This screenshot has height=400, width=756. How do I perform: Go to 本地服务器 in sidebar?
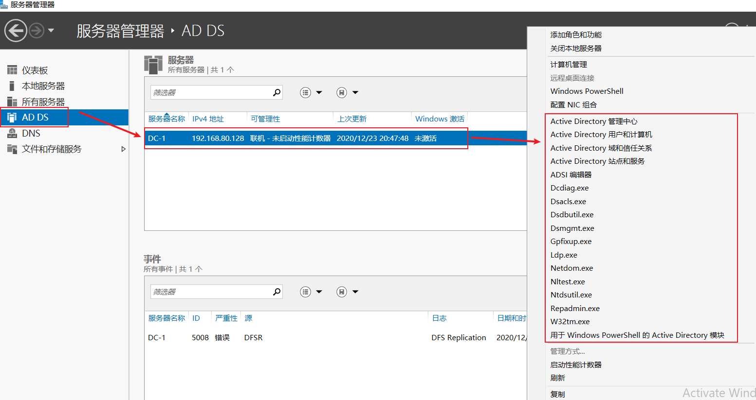coord(43,86)
